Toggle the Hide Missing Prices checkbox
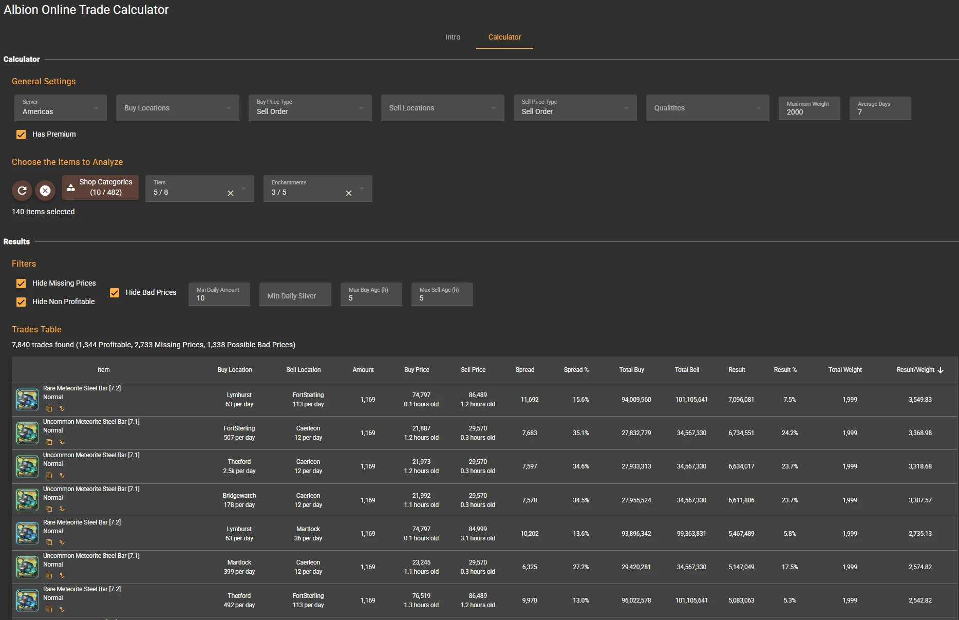 [21, 284]
